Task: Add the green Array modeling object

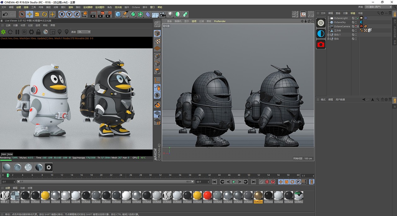Action: [x=141, y=14]
